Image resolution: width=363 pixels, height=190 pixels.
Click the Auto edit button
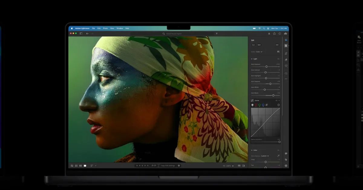pos(253,45)
